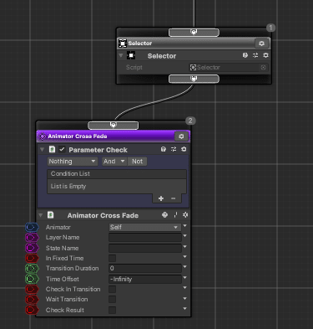Screen dimensions: 313x329
Task: Open the Selector node's settings gear in its title bar
Action: [261, 44]
